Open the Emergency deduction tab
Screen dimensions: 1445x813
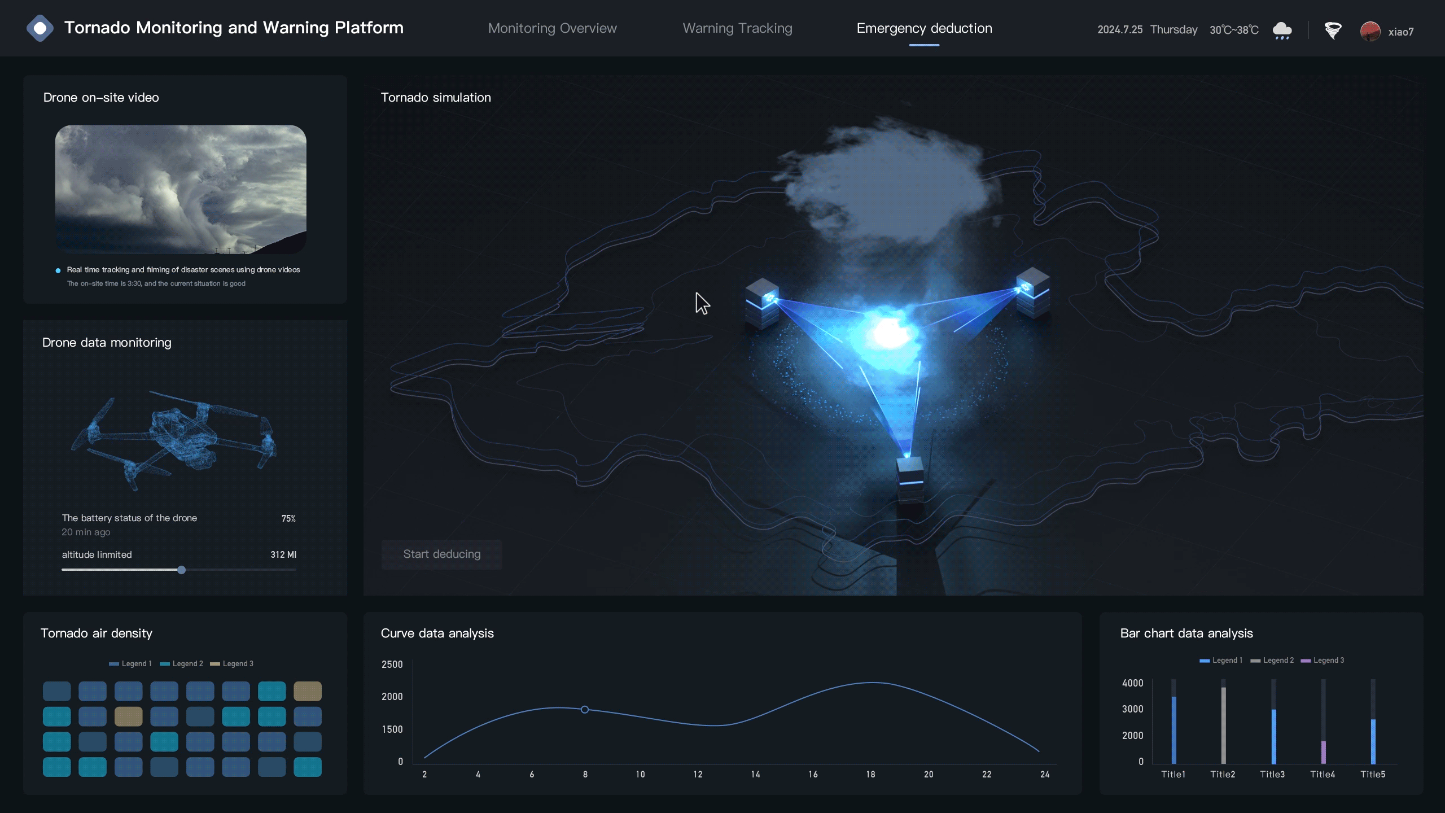924,28
